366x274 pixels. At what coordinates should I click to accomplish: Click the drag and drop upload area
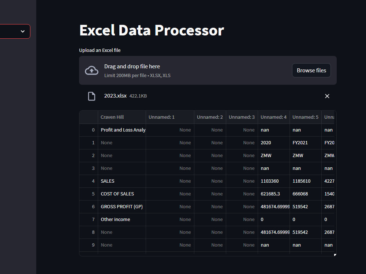(183, 70)
